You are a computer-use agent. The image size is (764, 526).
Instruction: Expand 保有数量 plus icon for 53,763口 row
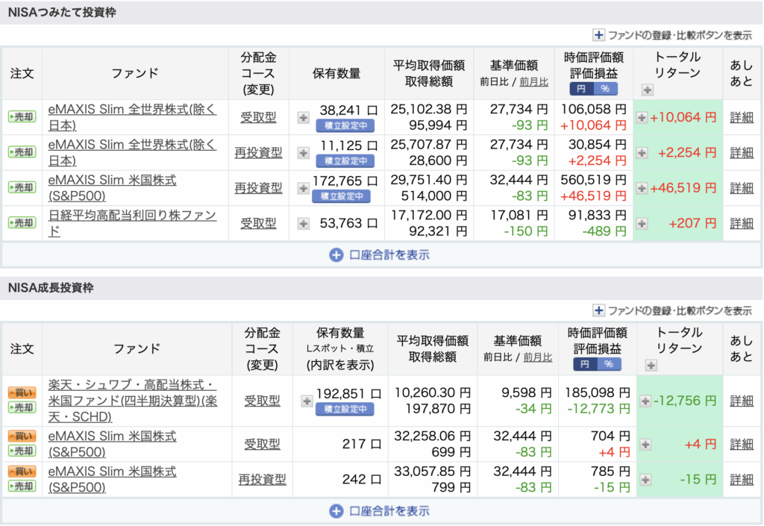coord(303,224)
